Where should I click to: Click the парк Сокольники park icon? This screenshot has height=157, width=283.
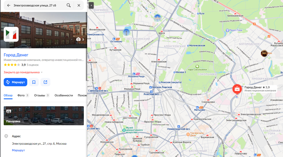197,67
